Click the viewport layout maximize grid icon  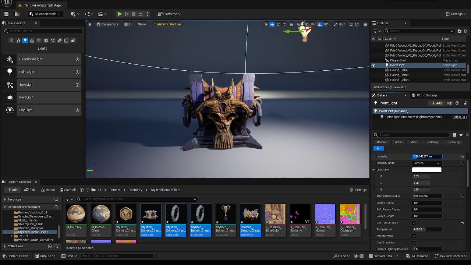pos(365,24)
